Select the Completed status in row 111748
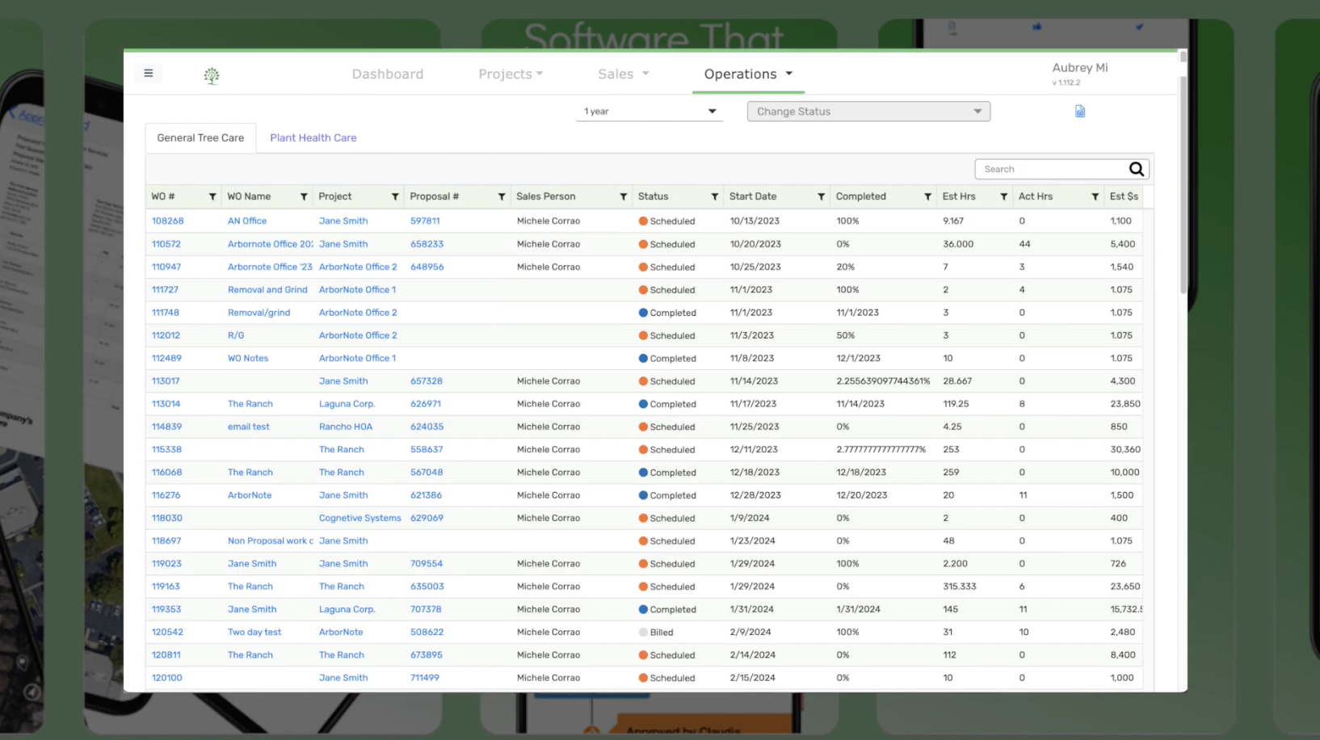This screenshot has height=740, width=1320. point(667,313)
